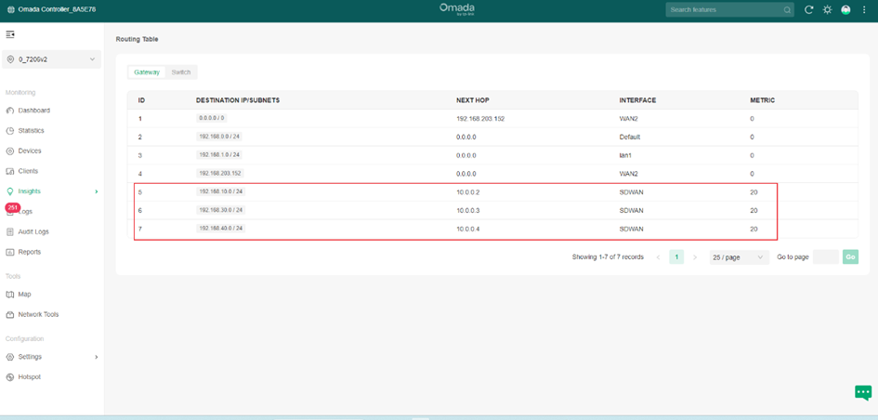Select destination 192.168.10.0 / 24 cell

(220, 191)
